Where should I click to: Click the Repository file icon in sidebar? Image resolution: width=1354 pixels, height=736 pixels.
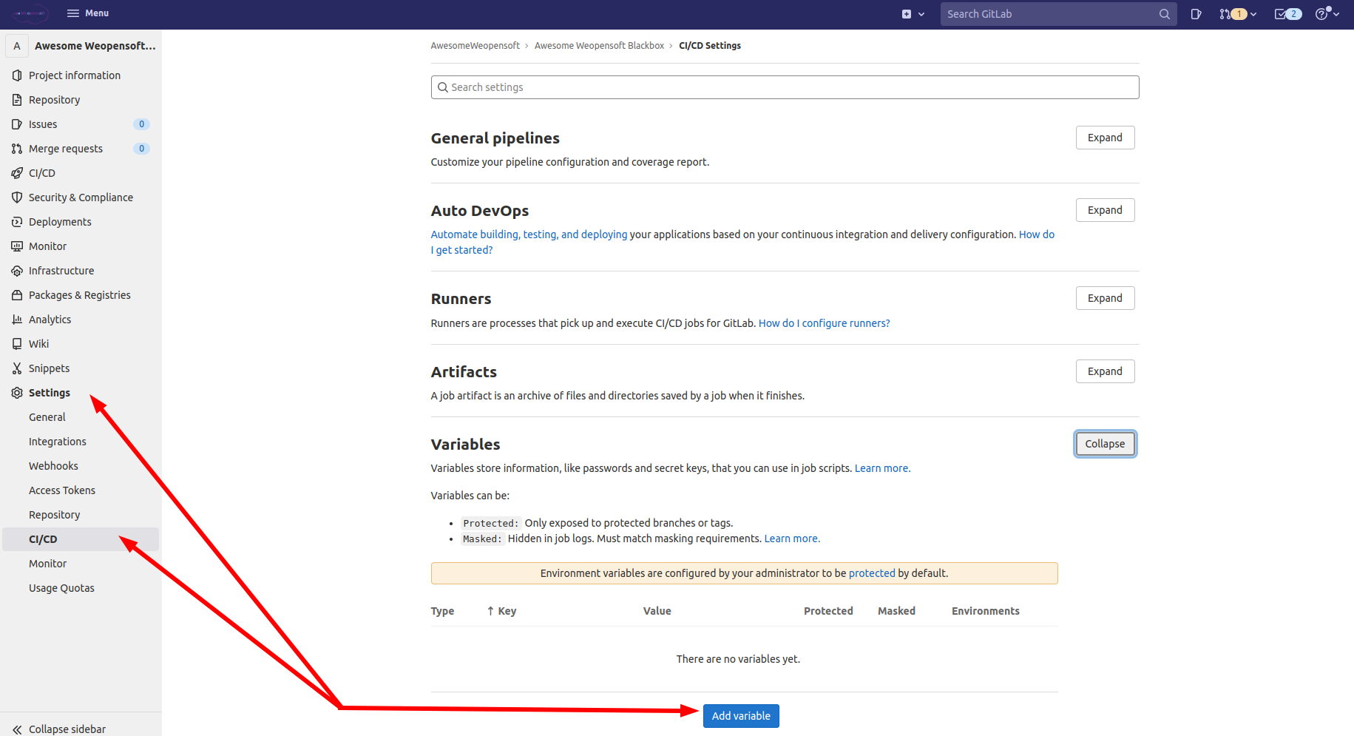(x=17, y=100)
